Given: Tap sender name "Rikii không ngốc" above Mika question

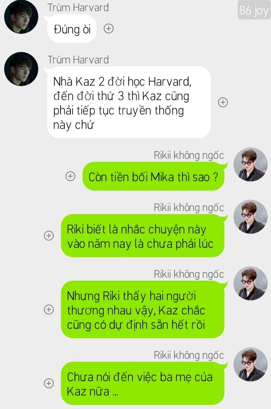Looking at the screenshot, I should pos(188,155).
